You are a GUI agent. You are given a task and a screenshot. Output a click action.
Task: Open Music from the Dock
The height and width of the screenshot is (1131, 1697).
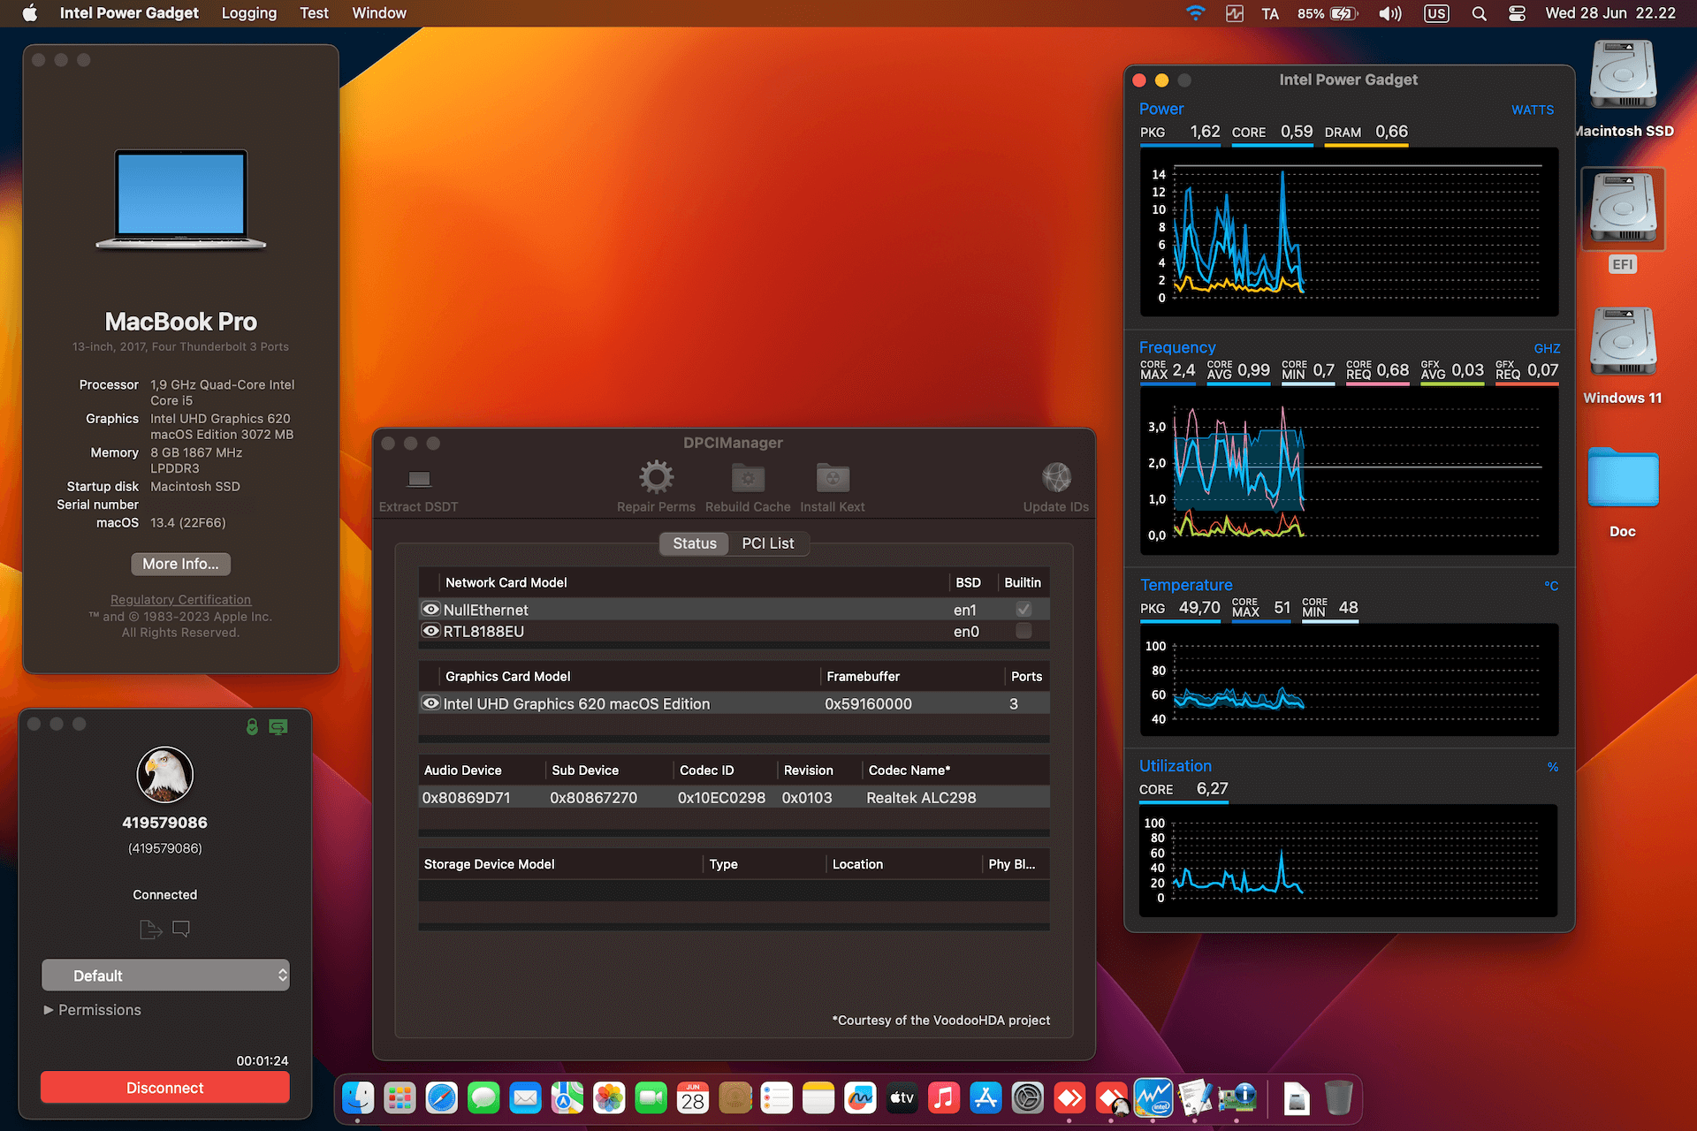944,1098
